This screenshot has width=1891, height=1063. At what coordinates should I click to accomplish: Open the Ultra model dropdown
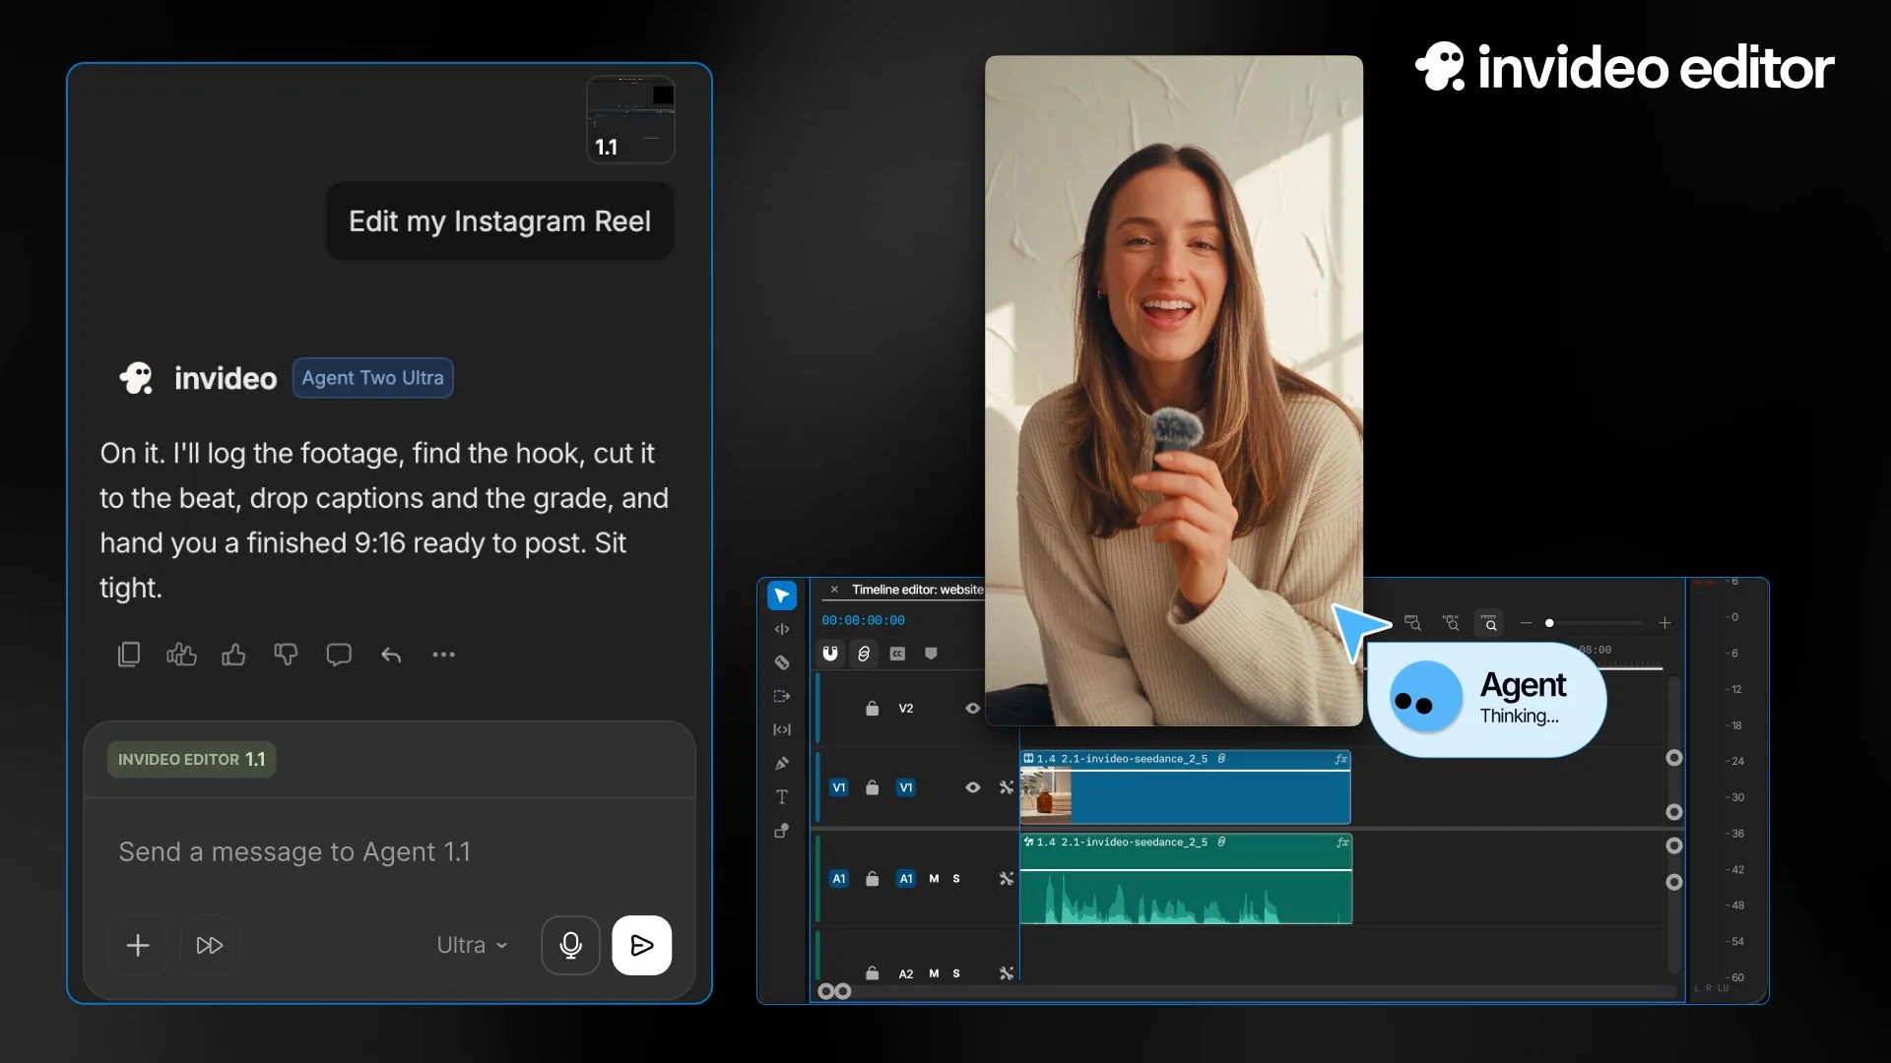point(472,945)
